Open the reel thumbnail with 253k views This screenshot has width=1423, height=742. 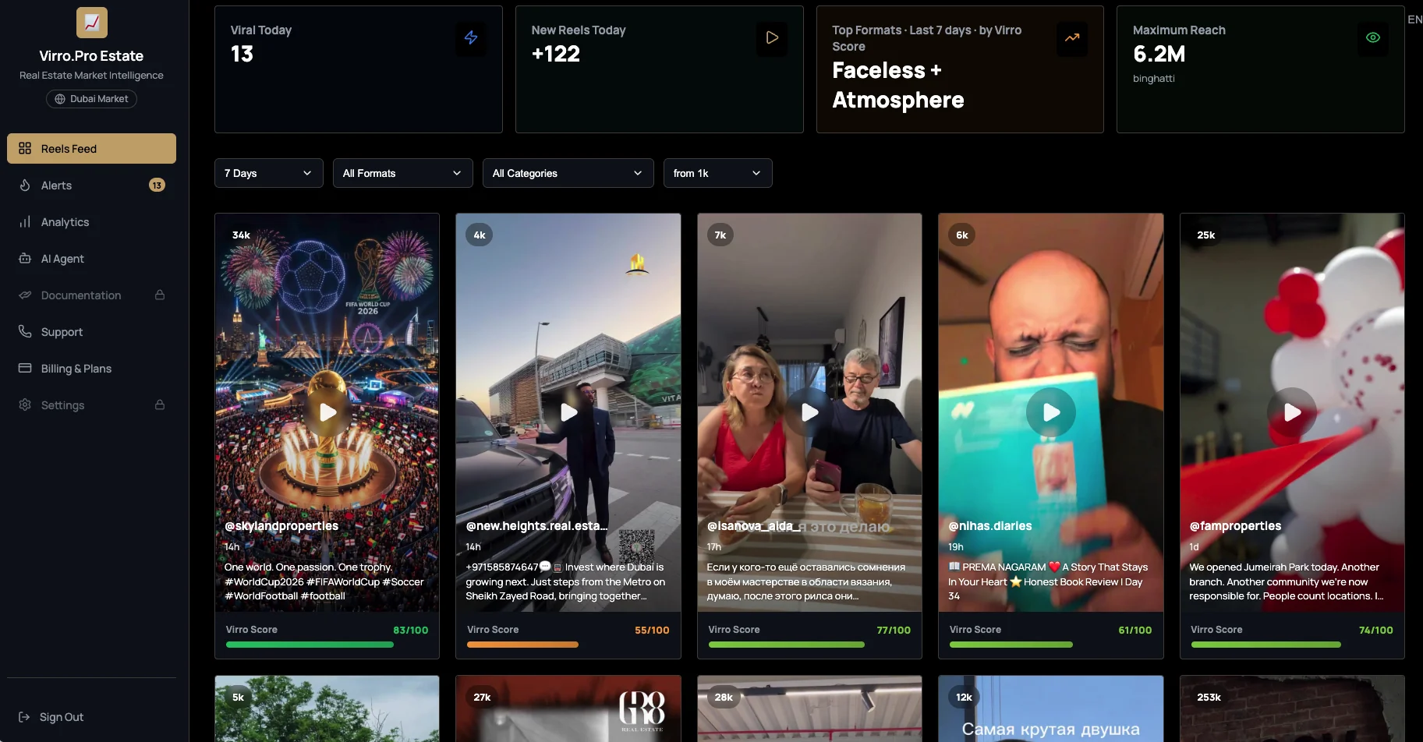click(1292, 708)
